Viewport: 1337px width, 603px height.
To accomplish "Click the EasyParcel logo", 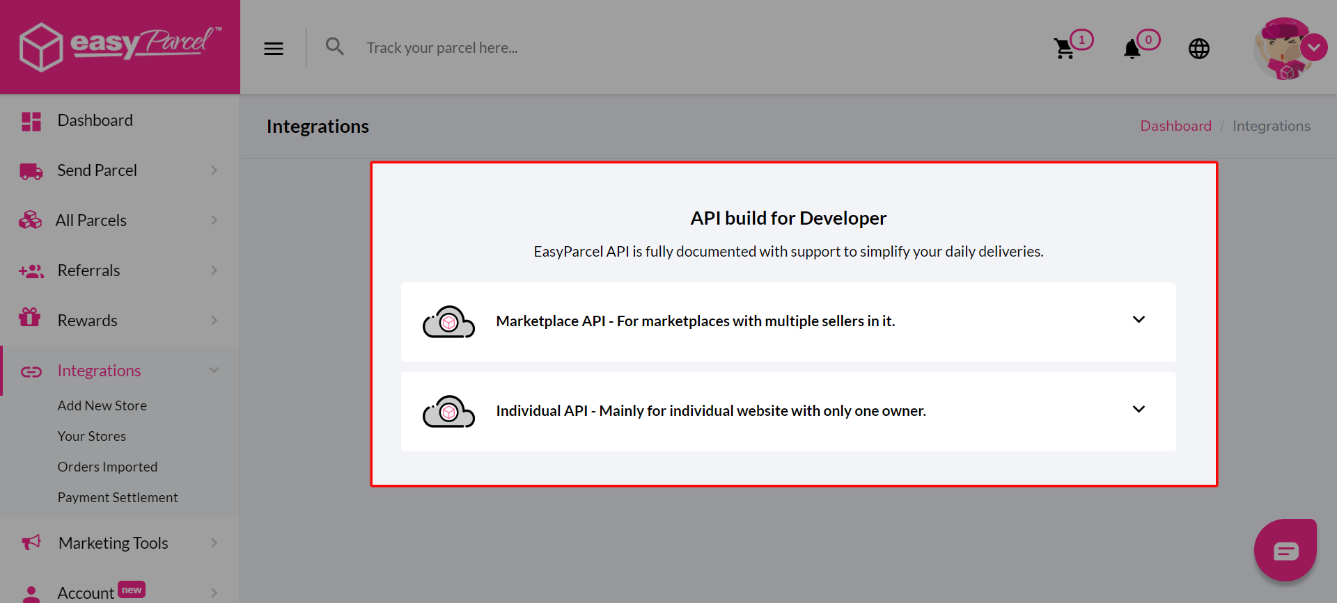I will tap(120, 47).
